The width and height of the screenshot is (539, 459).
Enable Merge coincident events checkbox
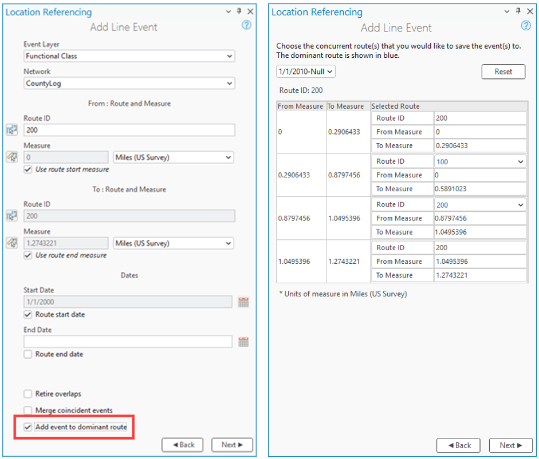[28, 410]
